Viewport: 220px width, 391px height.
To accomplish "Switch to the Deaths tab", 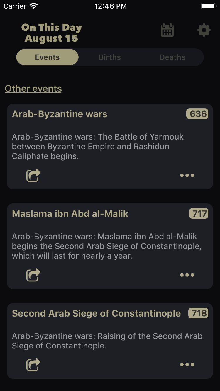I will pyautogui.click(x=172, y=57).
